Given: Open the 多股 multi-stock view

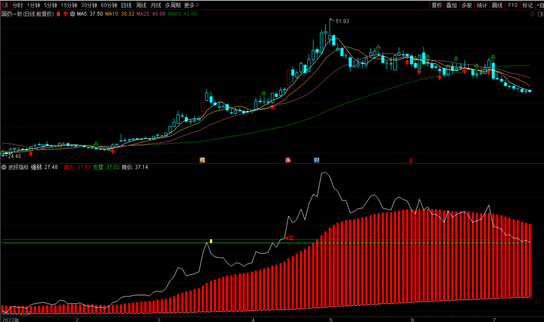Looking at the screenshot, I should [x=466, y=5].
